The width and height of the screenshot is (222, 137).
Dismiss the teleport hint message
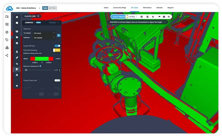coord(164,22)
